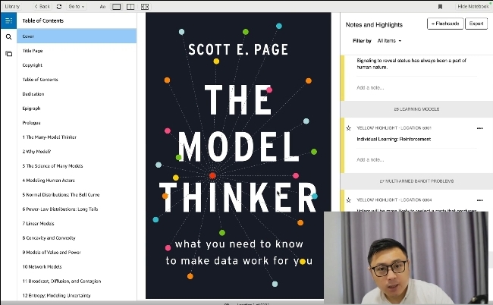
Task: Export notes with the Export button
Action: 476,24
